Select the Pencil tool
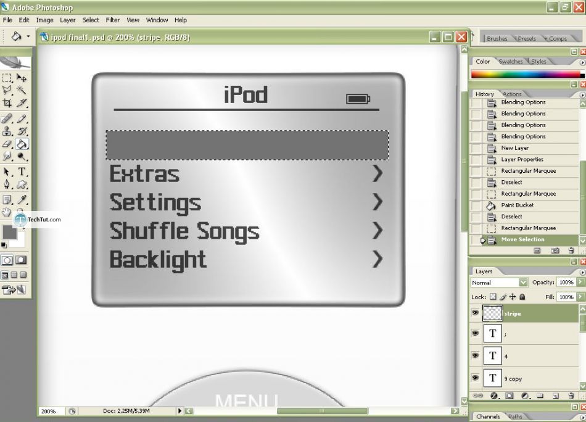This screenshot has height=422, width=586. point(22,119)
